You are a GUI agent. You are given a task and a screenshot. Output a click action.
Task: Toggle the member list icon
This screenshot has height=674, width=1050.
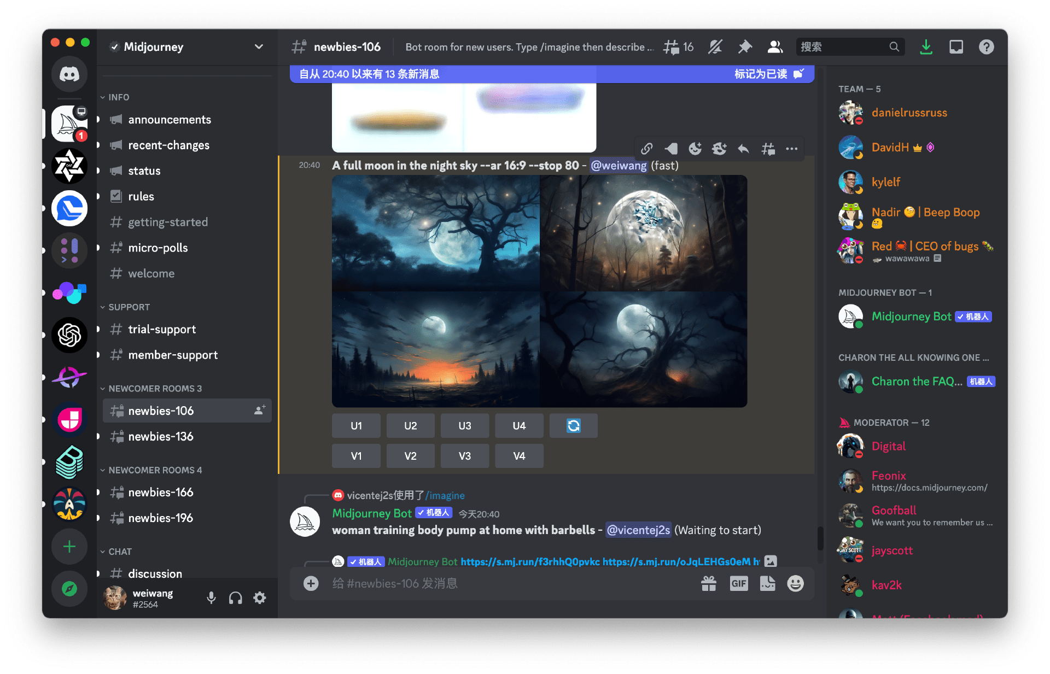[x=775, y=47]
